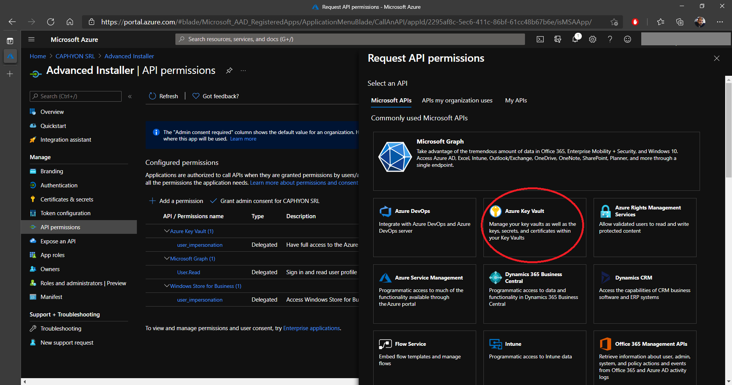The height and width of the screenshot is (385, 732).
Task: Select the Intune API card
Action: [x=535, y=358]
